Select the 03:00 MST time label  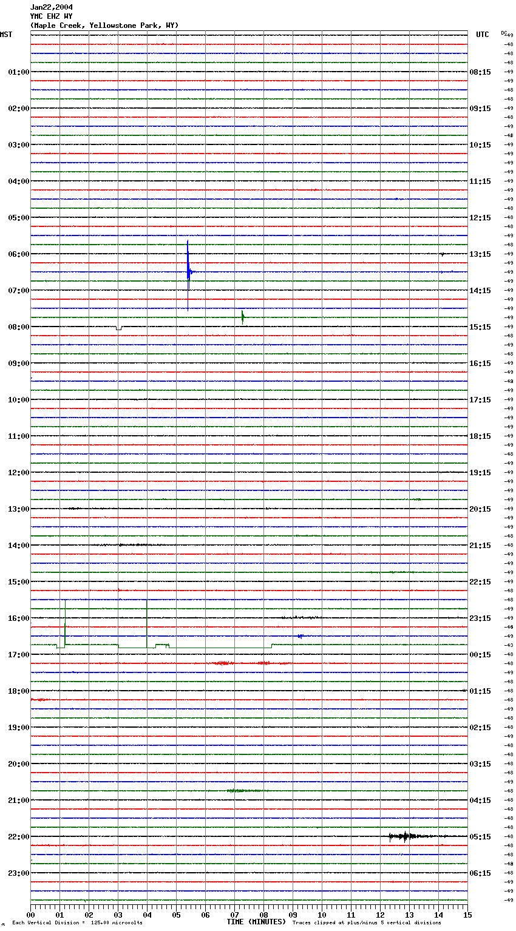pos(19,145)
